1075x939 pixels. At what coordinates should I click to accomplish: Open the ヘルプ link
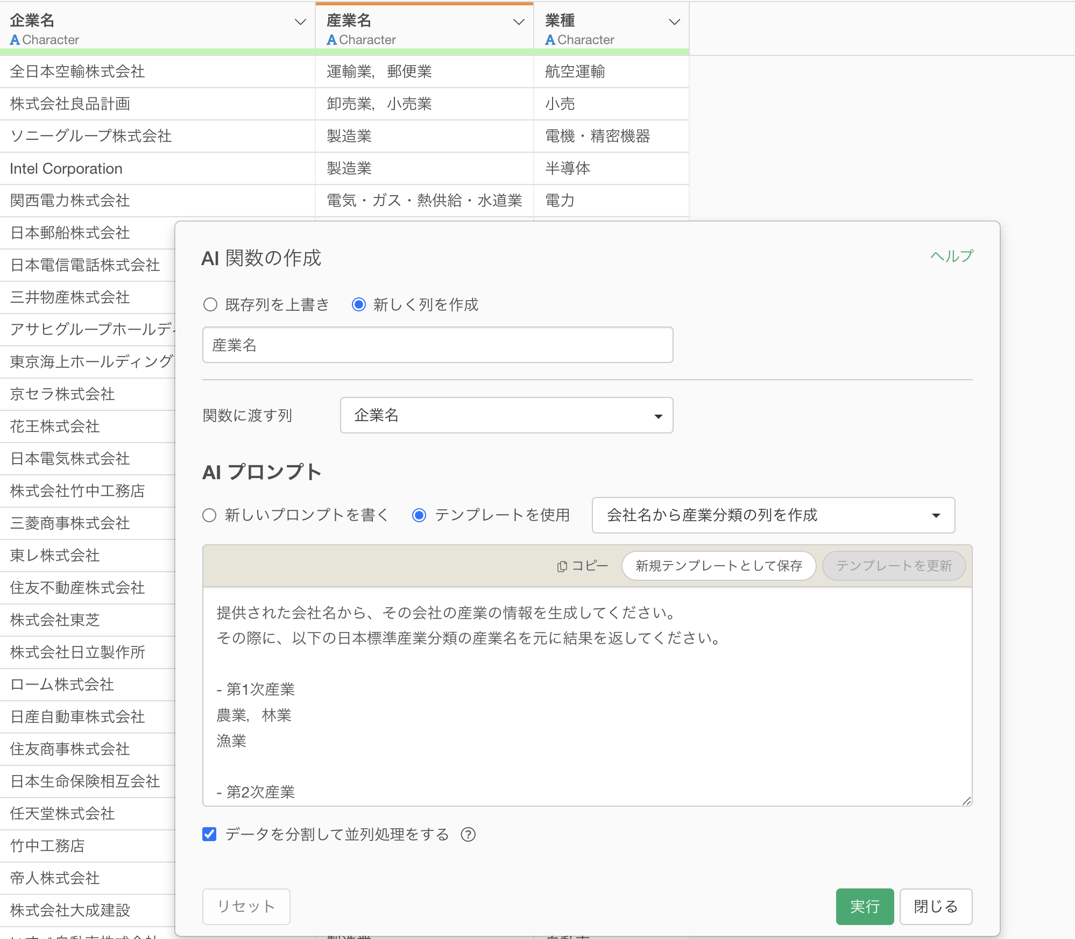tap(951, 256)
